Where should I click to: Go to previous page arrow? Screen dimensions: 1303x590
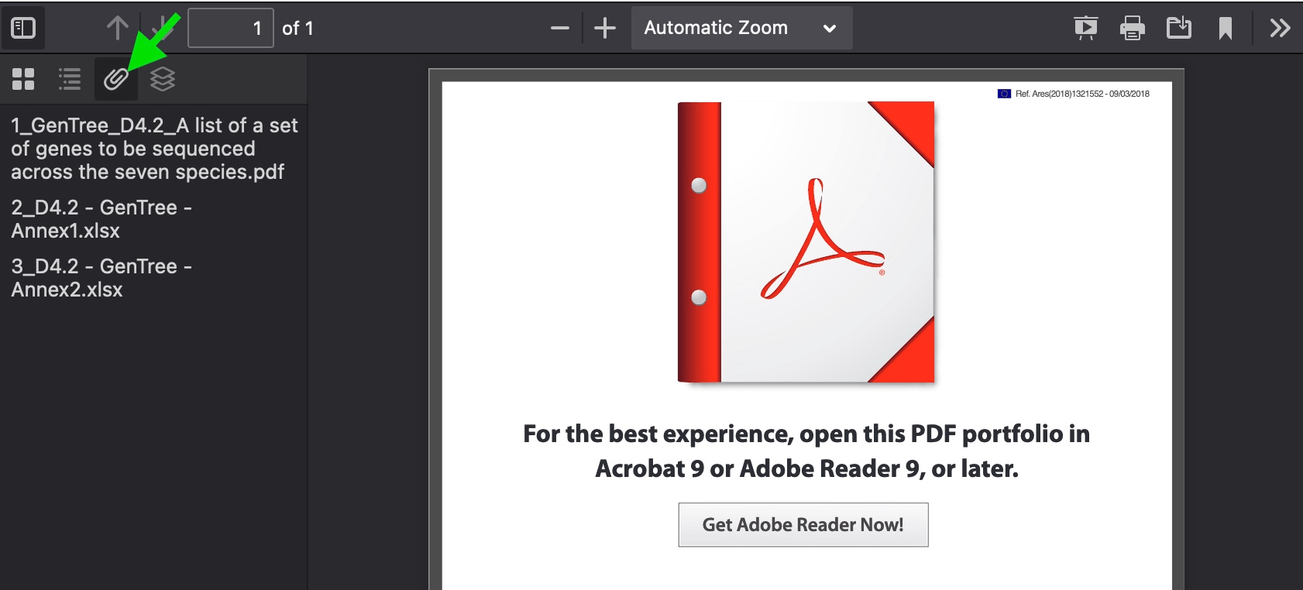(x=118, y=28)
